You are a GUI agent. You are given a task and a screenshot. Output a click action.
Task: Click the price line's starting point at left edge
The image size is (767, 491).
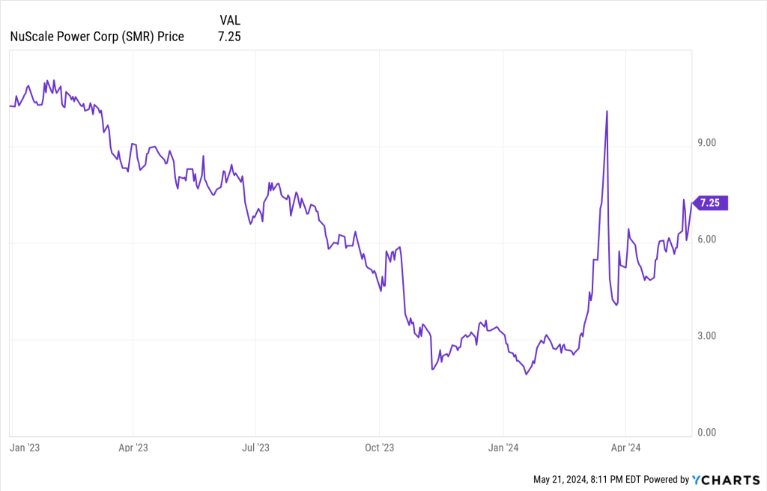pyautogui.click(x=10, y=106)
